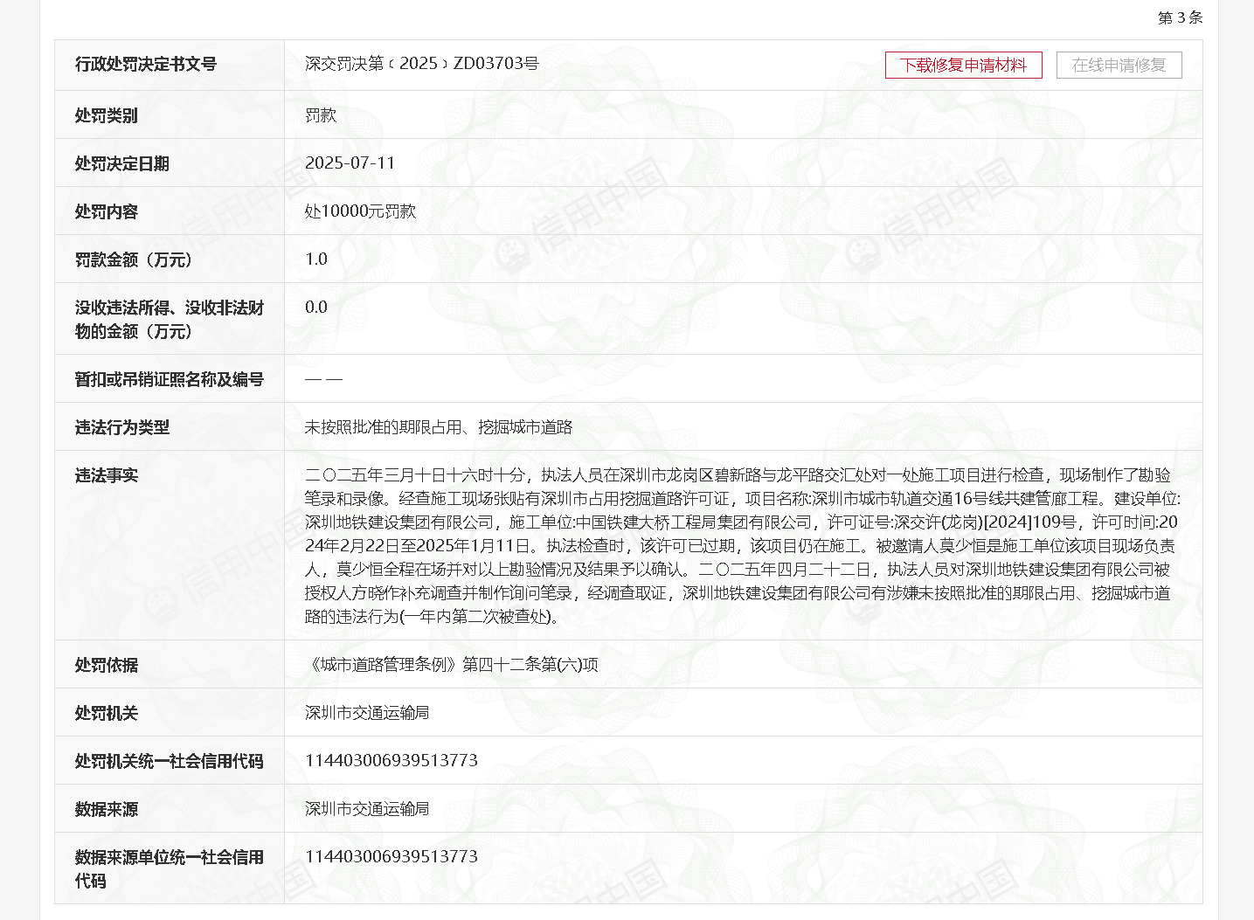Click the 处罚依据 label

(x=107, y=665)
